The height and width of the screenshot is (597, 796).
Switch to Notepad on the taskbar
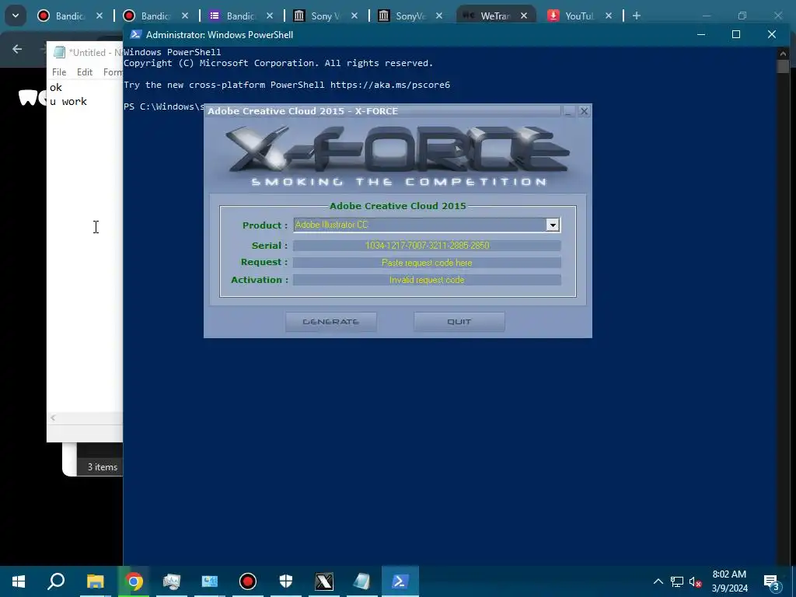[362, 581]
